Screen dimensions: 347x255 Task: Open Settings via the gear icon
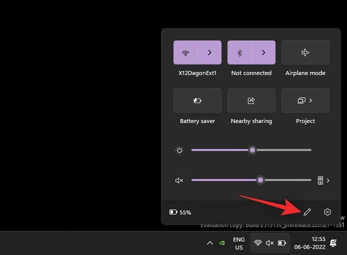point(327,212)
